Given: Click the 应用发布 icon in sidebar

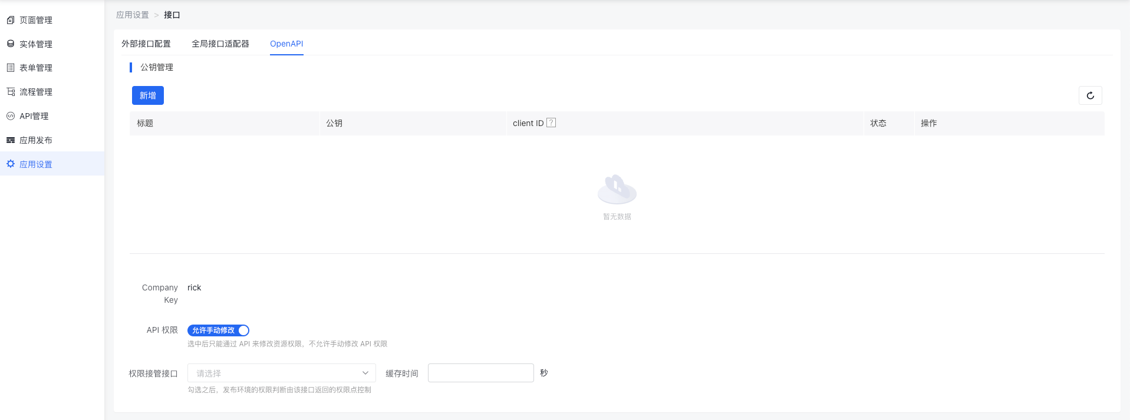Looking at the screenshot, I should [11, 140].
